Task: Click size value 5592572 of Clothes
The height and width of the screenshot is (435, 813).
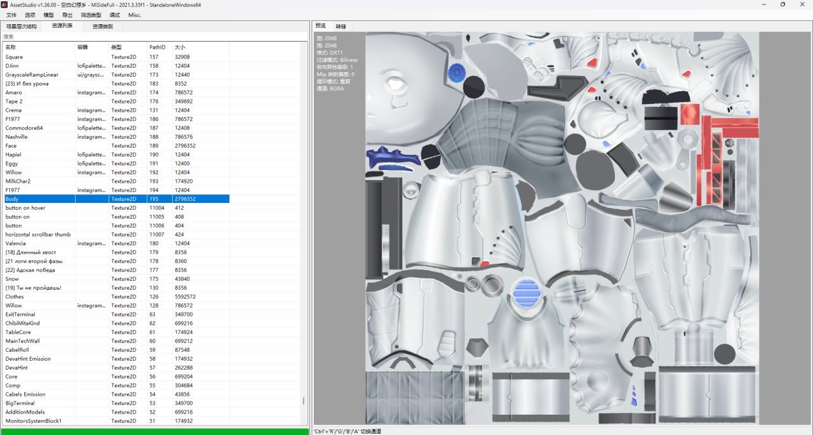Action: coord(185,297)
